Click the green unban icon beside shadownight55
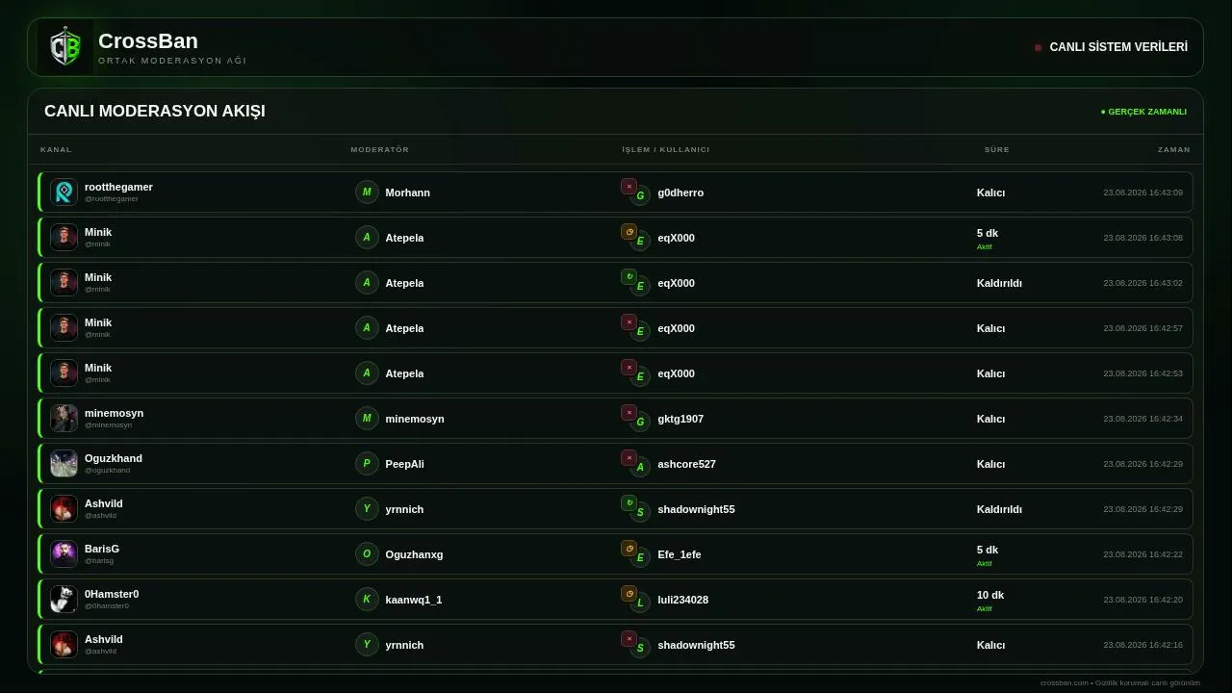1232x693 pixels. (629, 503)
